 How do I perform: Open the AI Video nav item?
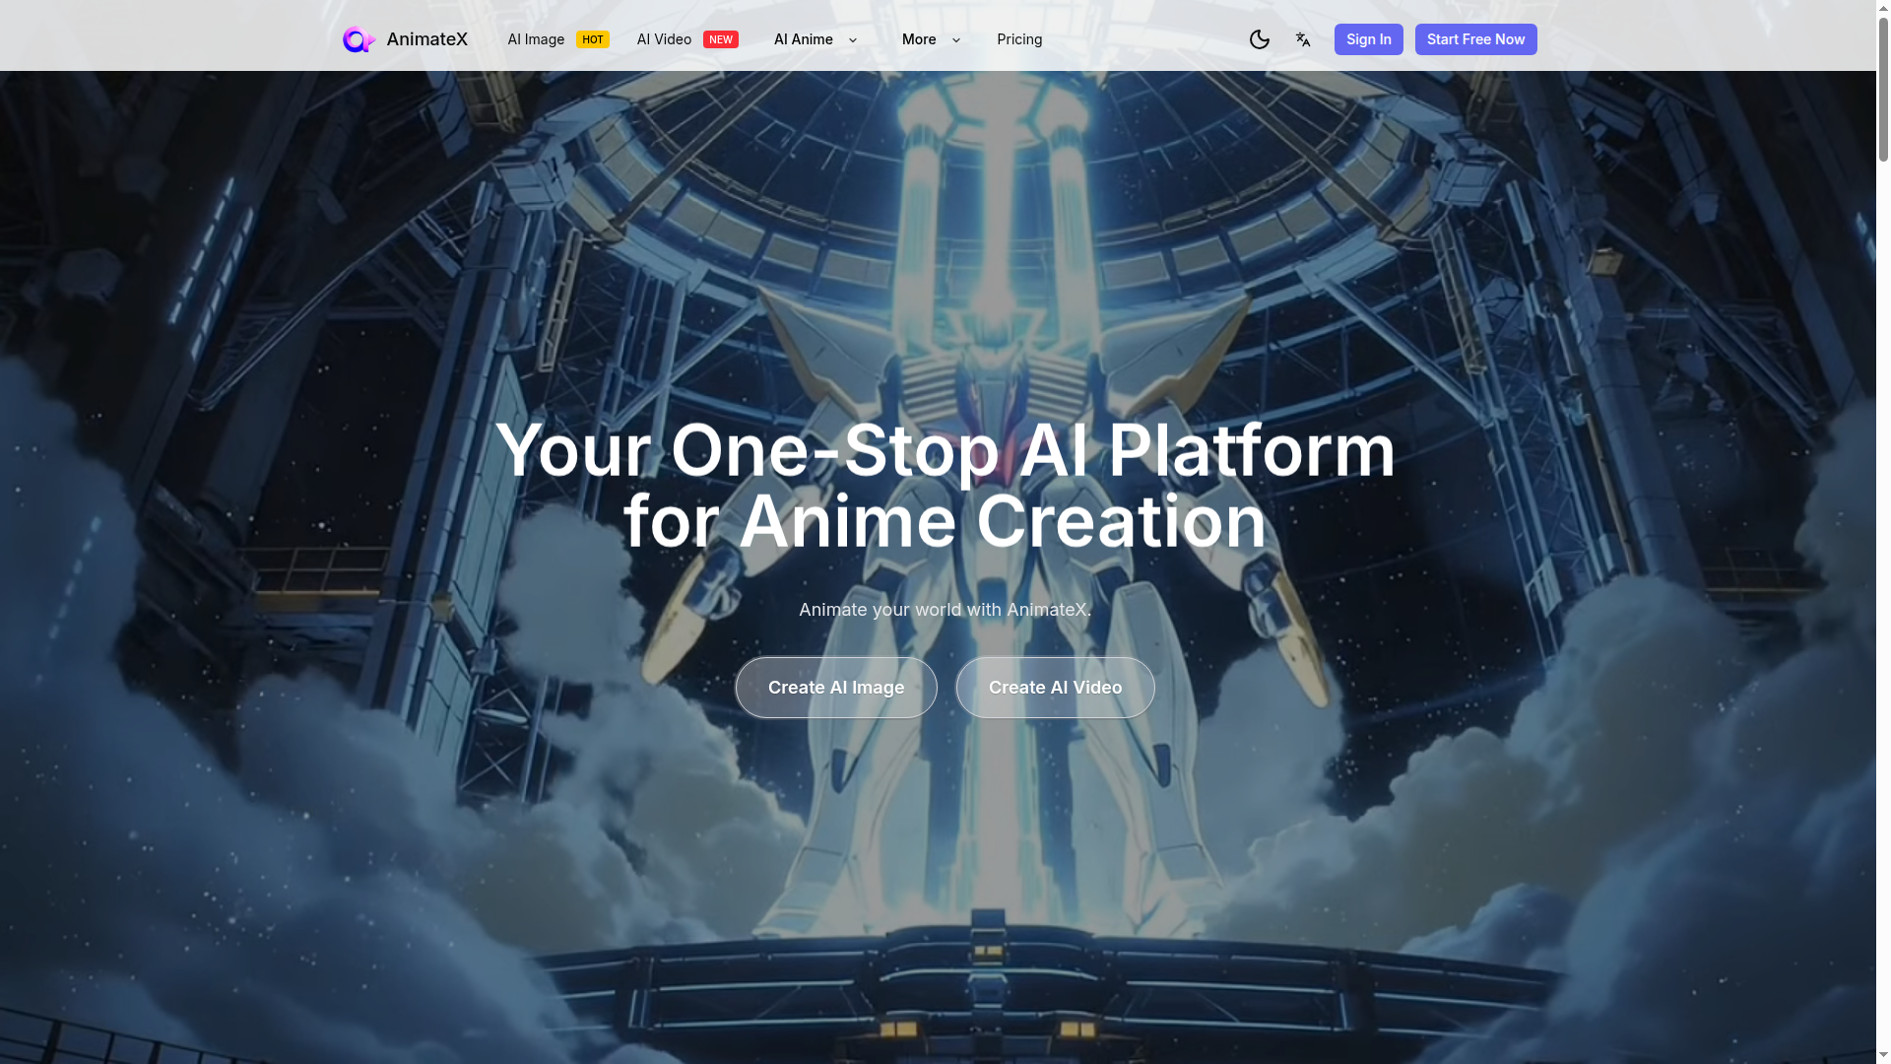click(x=664, y=39)
